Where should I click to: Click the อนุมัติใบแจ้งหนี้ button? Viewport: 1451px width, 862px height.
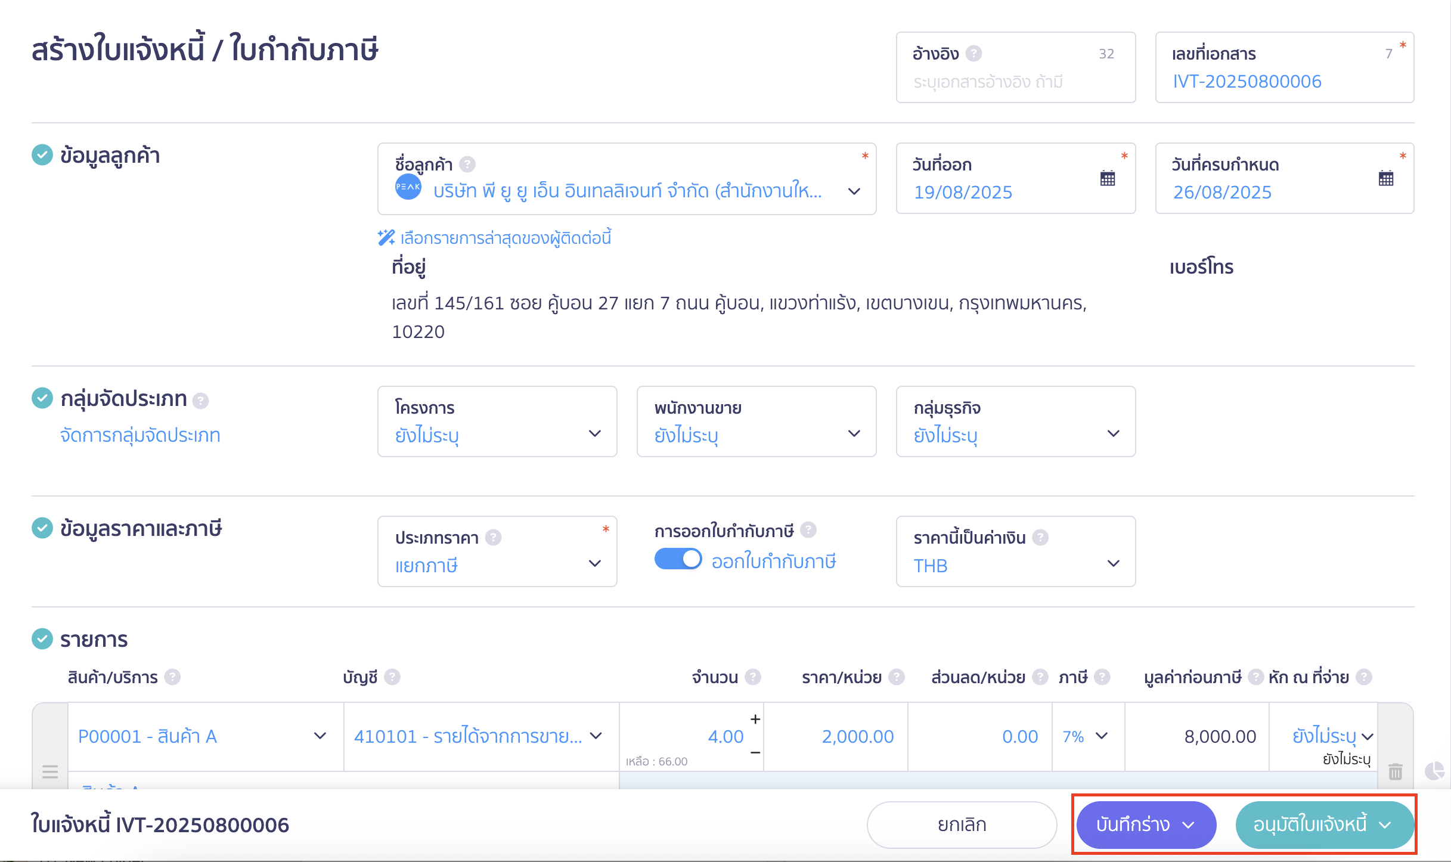pyautogui.click(x=1325, y=824)
